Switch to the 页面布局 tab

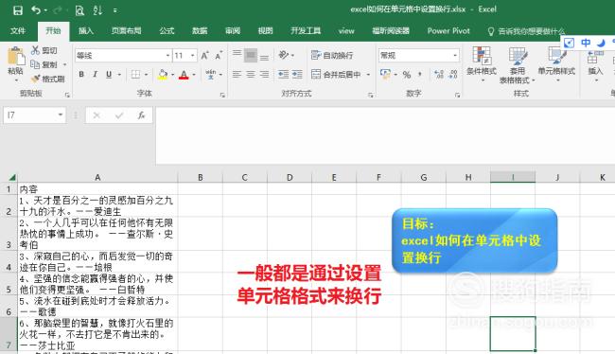pyautogui.click(x=126, y=30)
